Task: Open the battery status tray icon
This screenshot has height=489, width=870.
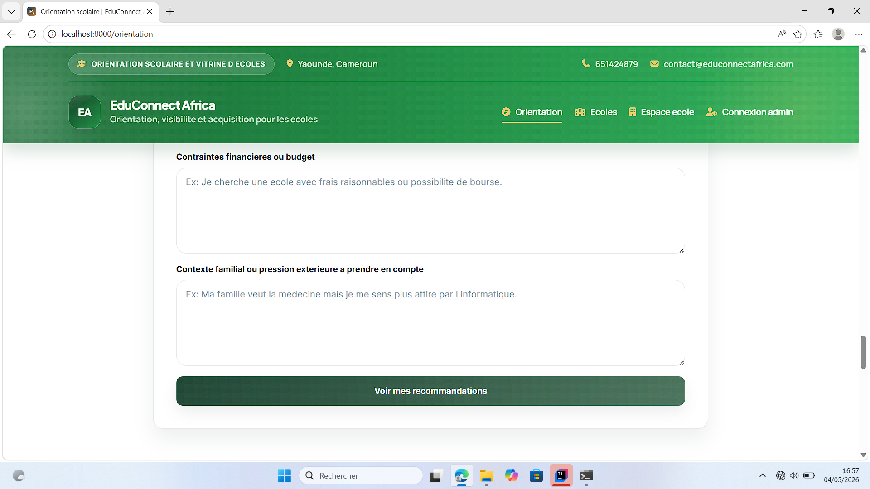Action: [809, 475]
